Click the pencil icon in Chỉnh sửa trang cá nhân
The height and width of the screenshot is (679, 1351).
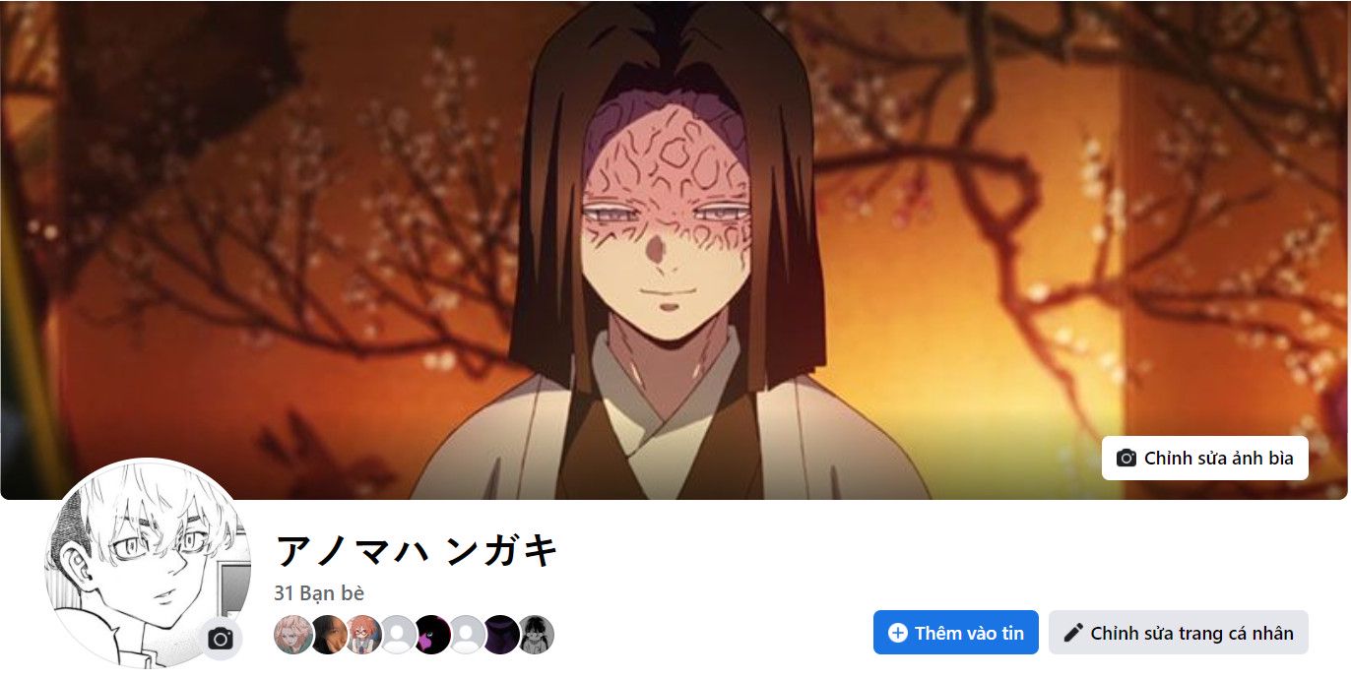(1073, 633)
